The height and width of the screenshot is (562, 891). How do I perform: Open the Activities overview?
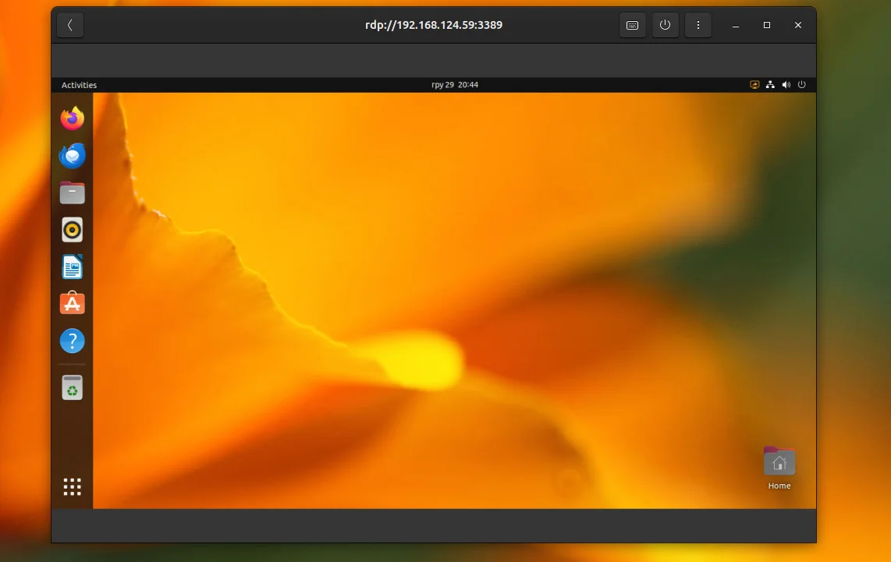click(x=79, y=85)
